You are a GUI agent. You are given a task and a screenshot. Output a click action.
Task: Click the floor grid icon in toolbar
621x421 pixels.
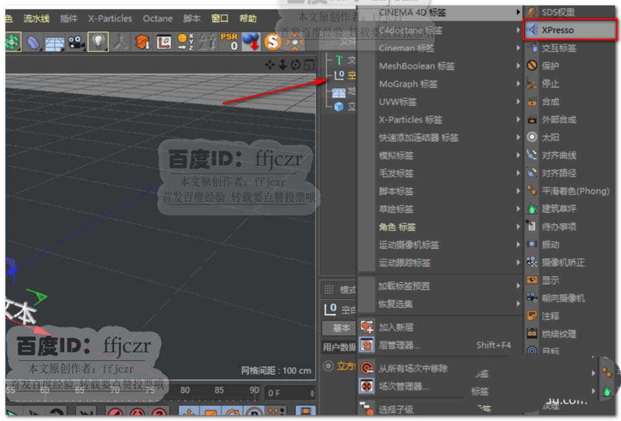point(54,43)
